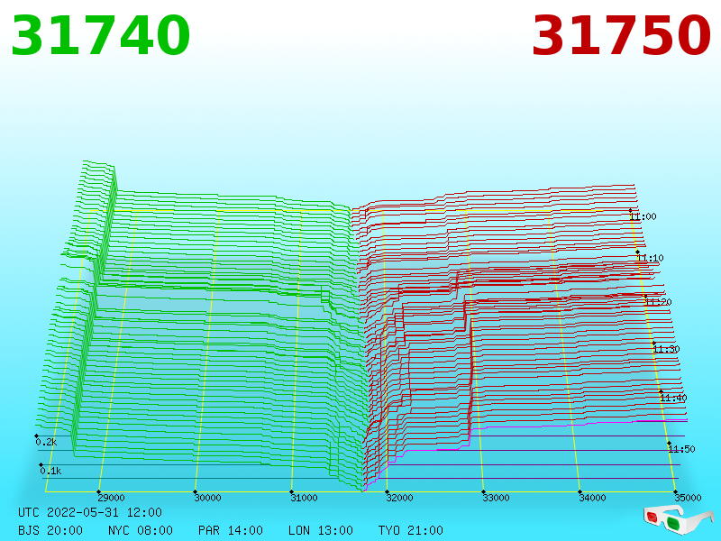This screenshot has width=721, height=541.
Task: Click the UTC 2022-05-31 12:00 timestamp
Action: click(90, 512)
